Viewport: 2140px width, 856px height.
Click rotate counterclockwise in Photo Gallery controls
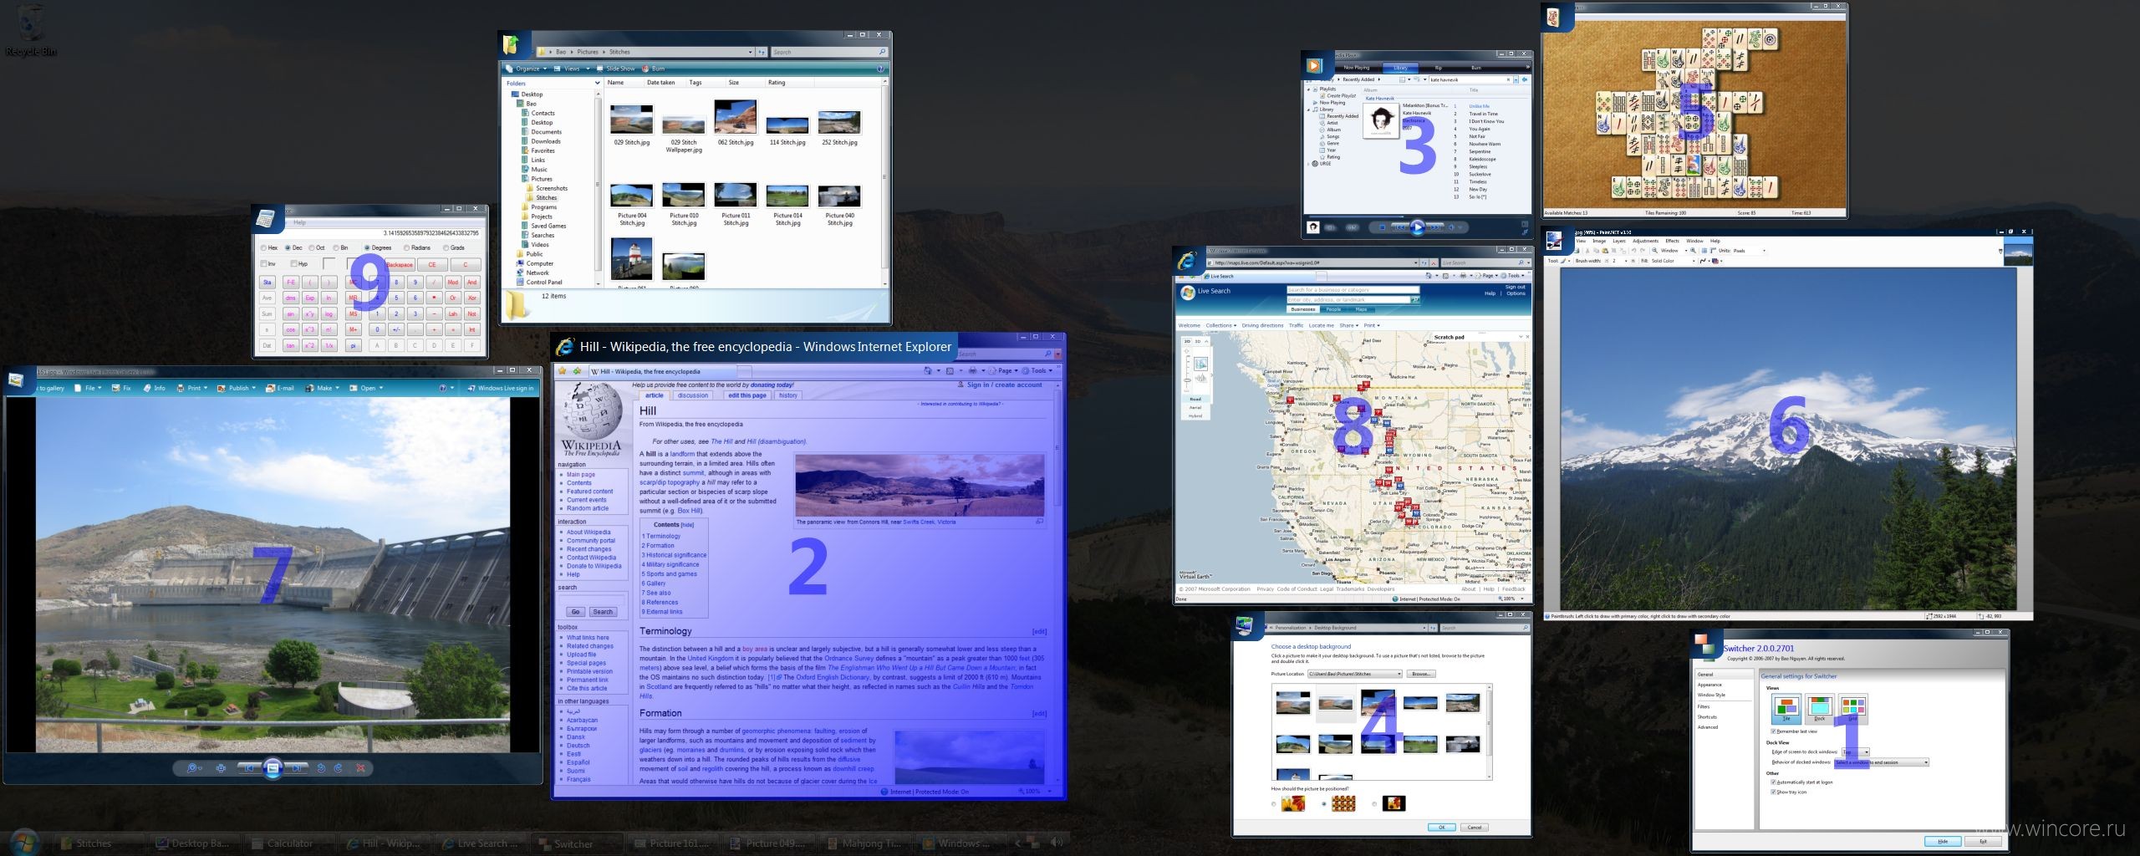[x=321, y=767]
